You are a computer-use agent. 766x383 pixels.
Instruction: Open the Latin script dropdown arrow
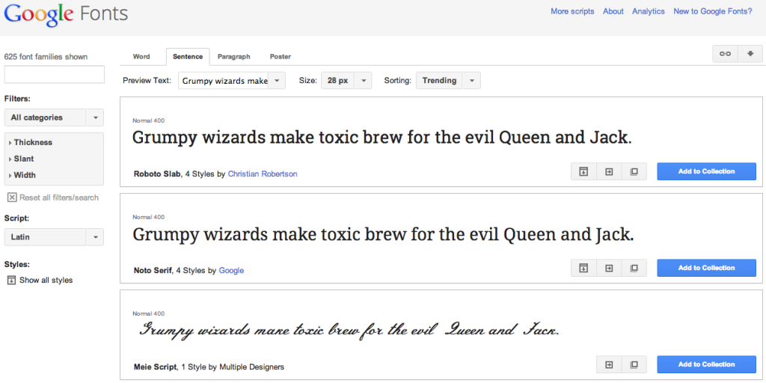(95, 237)
